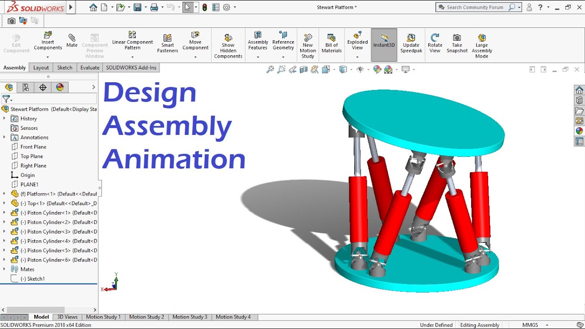The image size is (585, 329).
Task: Click Zoom to Area icon
Action: pos(282,69)
